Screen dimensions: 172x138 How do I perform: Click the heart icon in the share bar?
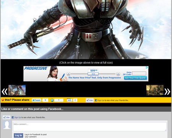click(x=3, y=100)
